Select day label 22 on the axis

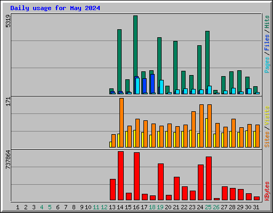coord(184,207)
